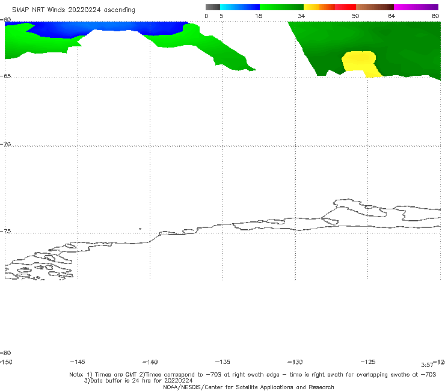
Task: Click the longitude label '-130'
Action: pos(295,362)
